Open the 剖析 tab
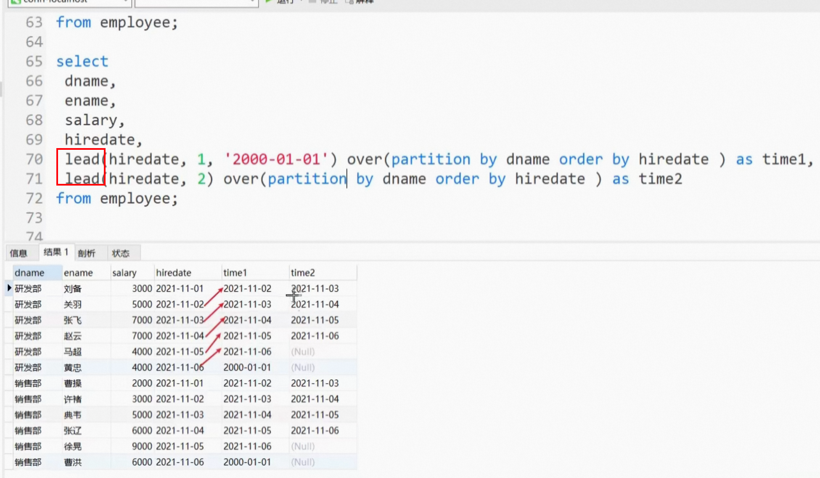Viewport: 820px width, 478px height. (87, 253)
